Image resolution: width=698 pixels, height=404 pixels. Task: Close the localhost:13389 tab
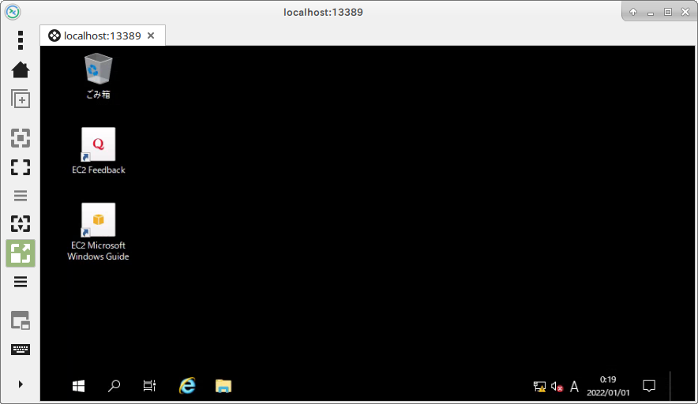point(151,36)
